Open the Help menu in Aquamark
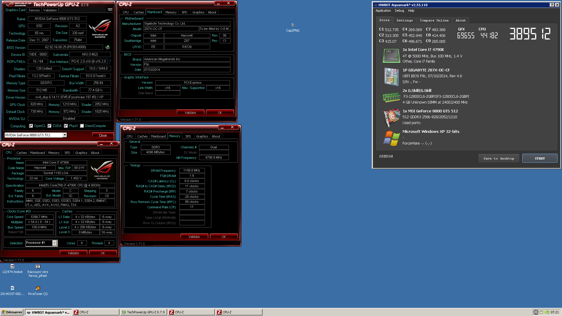The height and width of the screenshot is (316, 562). (x=411, y=11)
